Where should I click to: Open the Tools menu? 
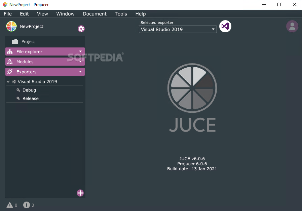pyautogui.click(x=121, y=14)
